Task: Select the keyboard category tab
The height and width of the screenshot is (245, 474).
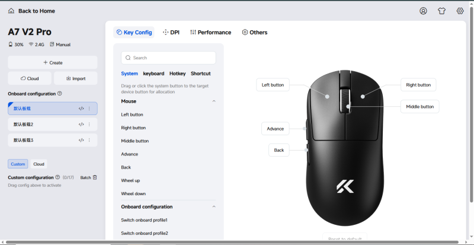Action: click(x=153, y=74)
